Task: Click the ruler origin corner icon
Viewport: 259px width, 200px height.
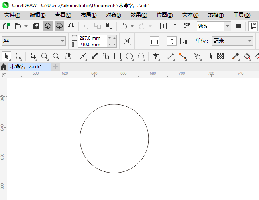Action: click(x=4, y=75)
